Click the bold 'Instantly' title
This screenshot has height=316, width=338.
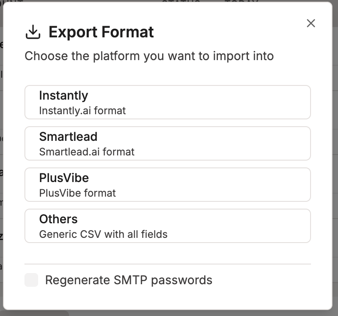63,96
